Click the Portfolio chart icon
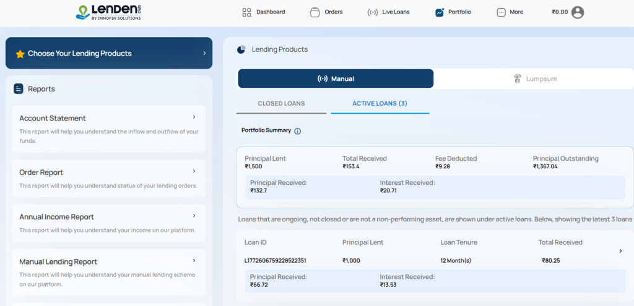634x306 pixels. tap(440, 12)
